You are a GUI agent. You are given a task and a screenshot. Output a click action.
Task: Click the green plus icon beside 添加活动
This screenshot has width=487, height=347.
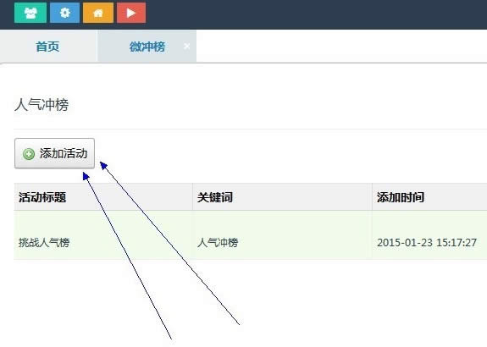pyautogui.click(x=29, y=154)
